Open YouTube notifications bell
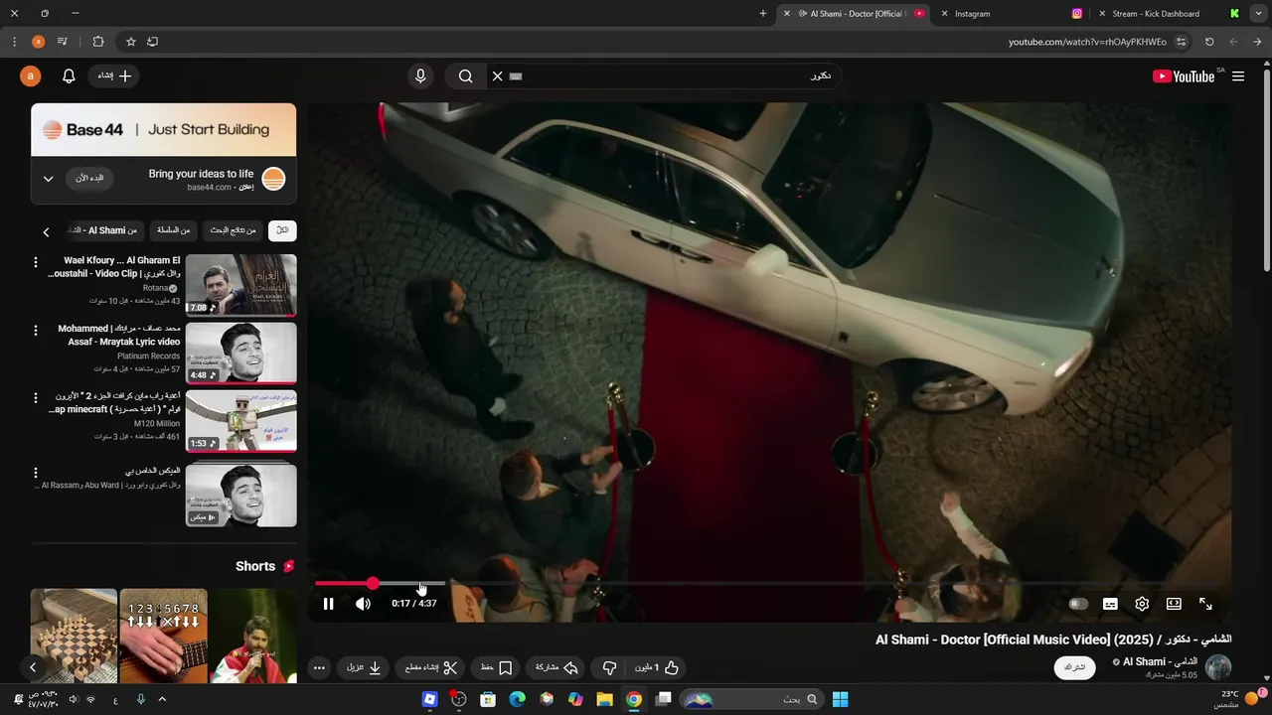The image size is (1272, 715). tap(69, 76)
